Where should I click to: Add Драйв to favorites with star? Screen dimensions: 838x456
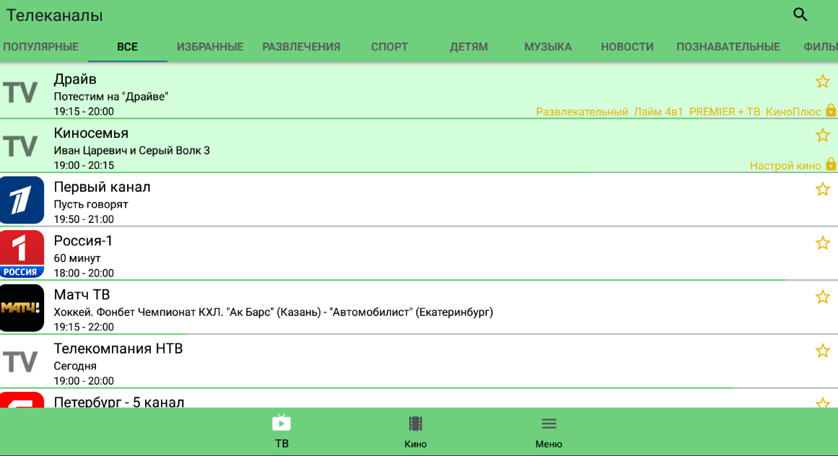[x=823, y=81]
